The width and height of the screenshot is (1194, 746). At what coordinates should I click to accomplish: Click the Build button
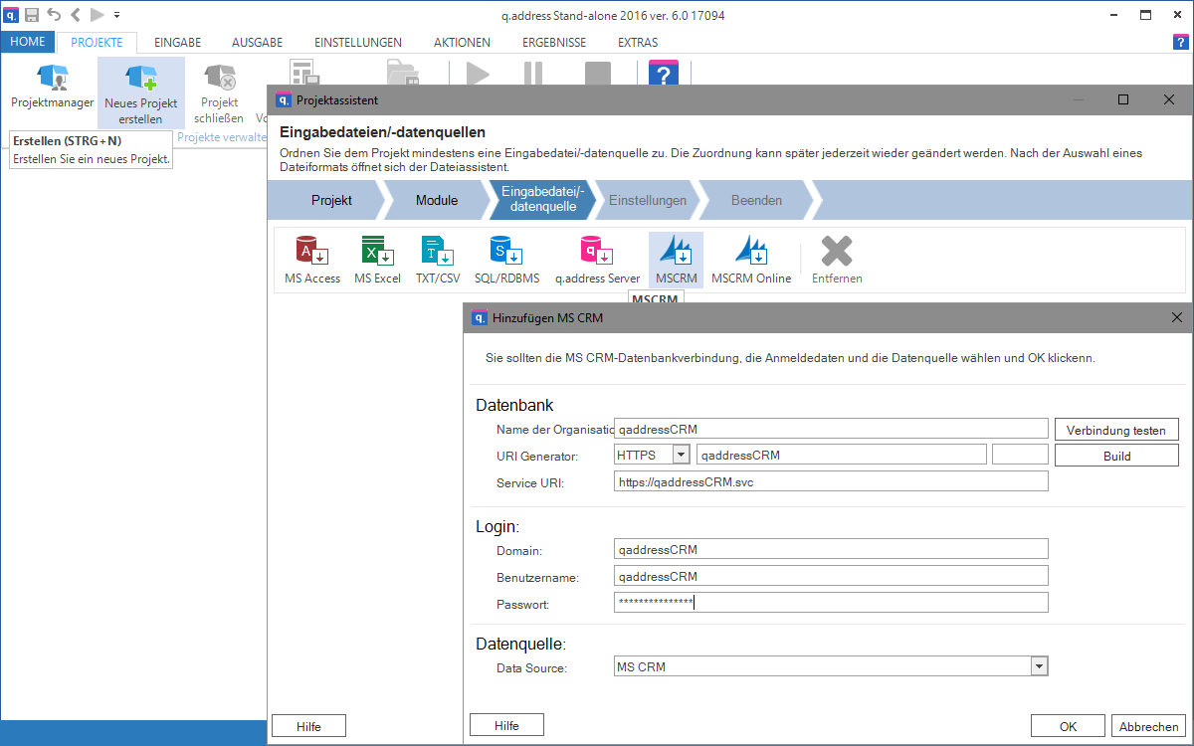1116,456
